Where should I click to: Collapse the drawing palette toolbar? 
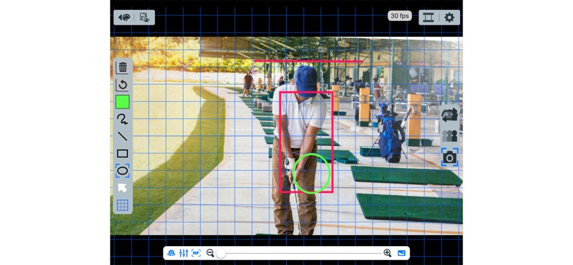[x=124, y=18]
